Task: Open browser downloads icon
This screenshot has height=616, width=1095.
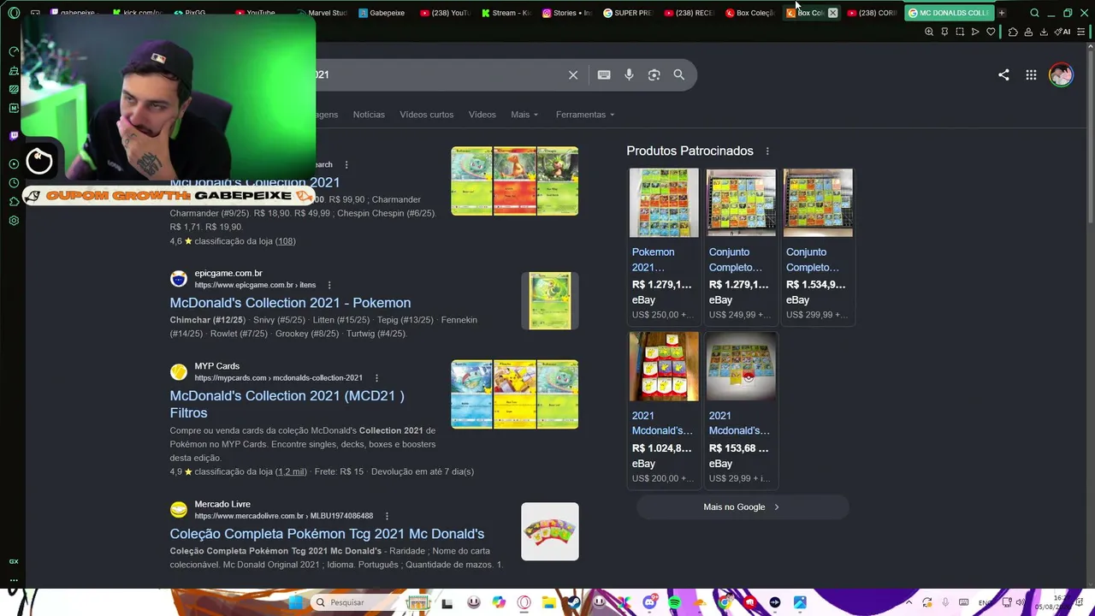Action: (x=1044, y=33)
